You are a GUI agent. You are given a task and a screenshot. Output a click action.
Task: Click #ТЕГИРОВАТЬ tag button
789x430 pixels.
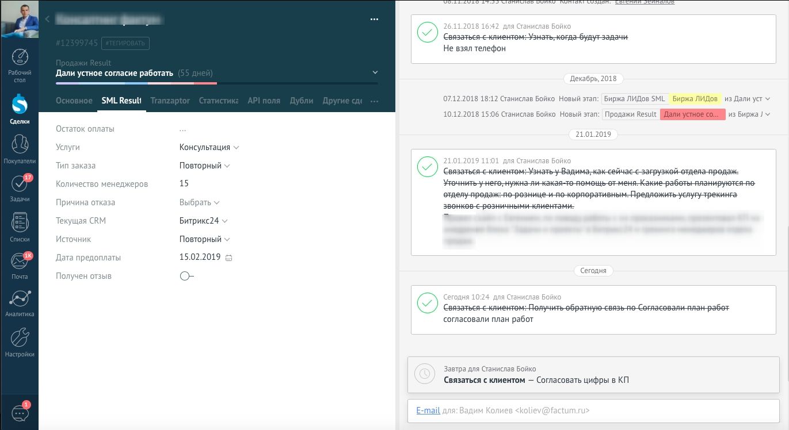[125, 43]
